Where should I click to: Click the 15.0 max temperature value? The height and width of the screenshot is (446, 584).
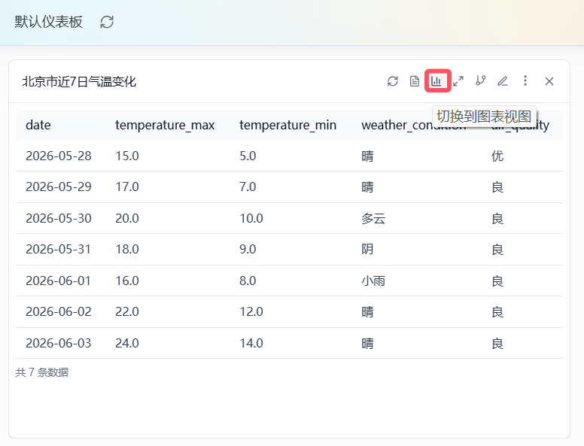click(127, 156)
